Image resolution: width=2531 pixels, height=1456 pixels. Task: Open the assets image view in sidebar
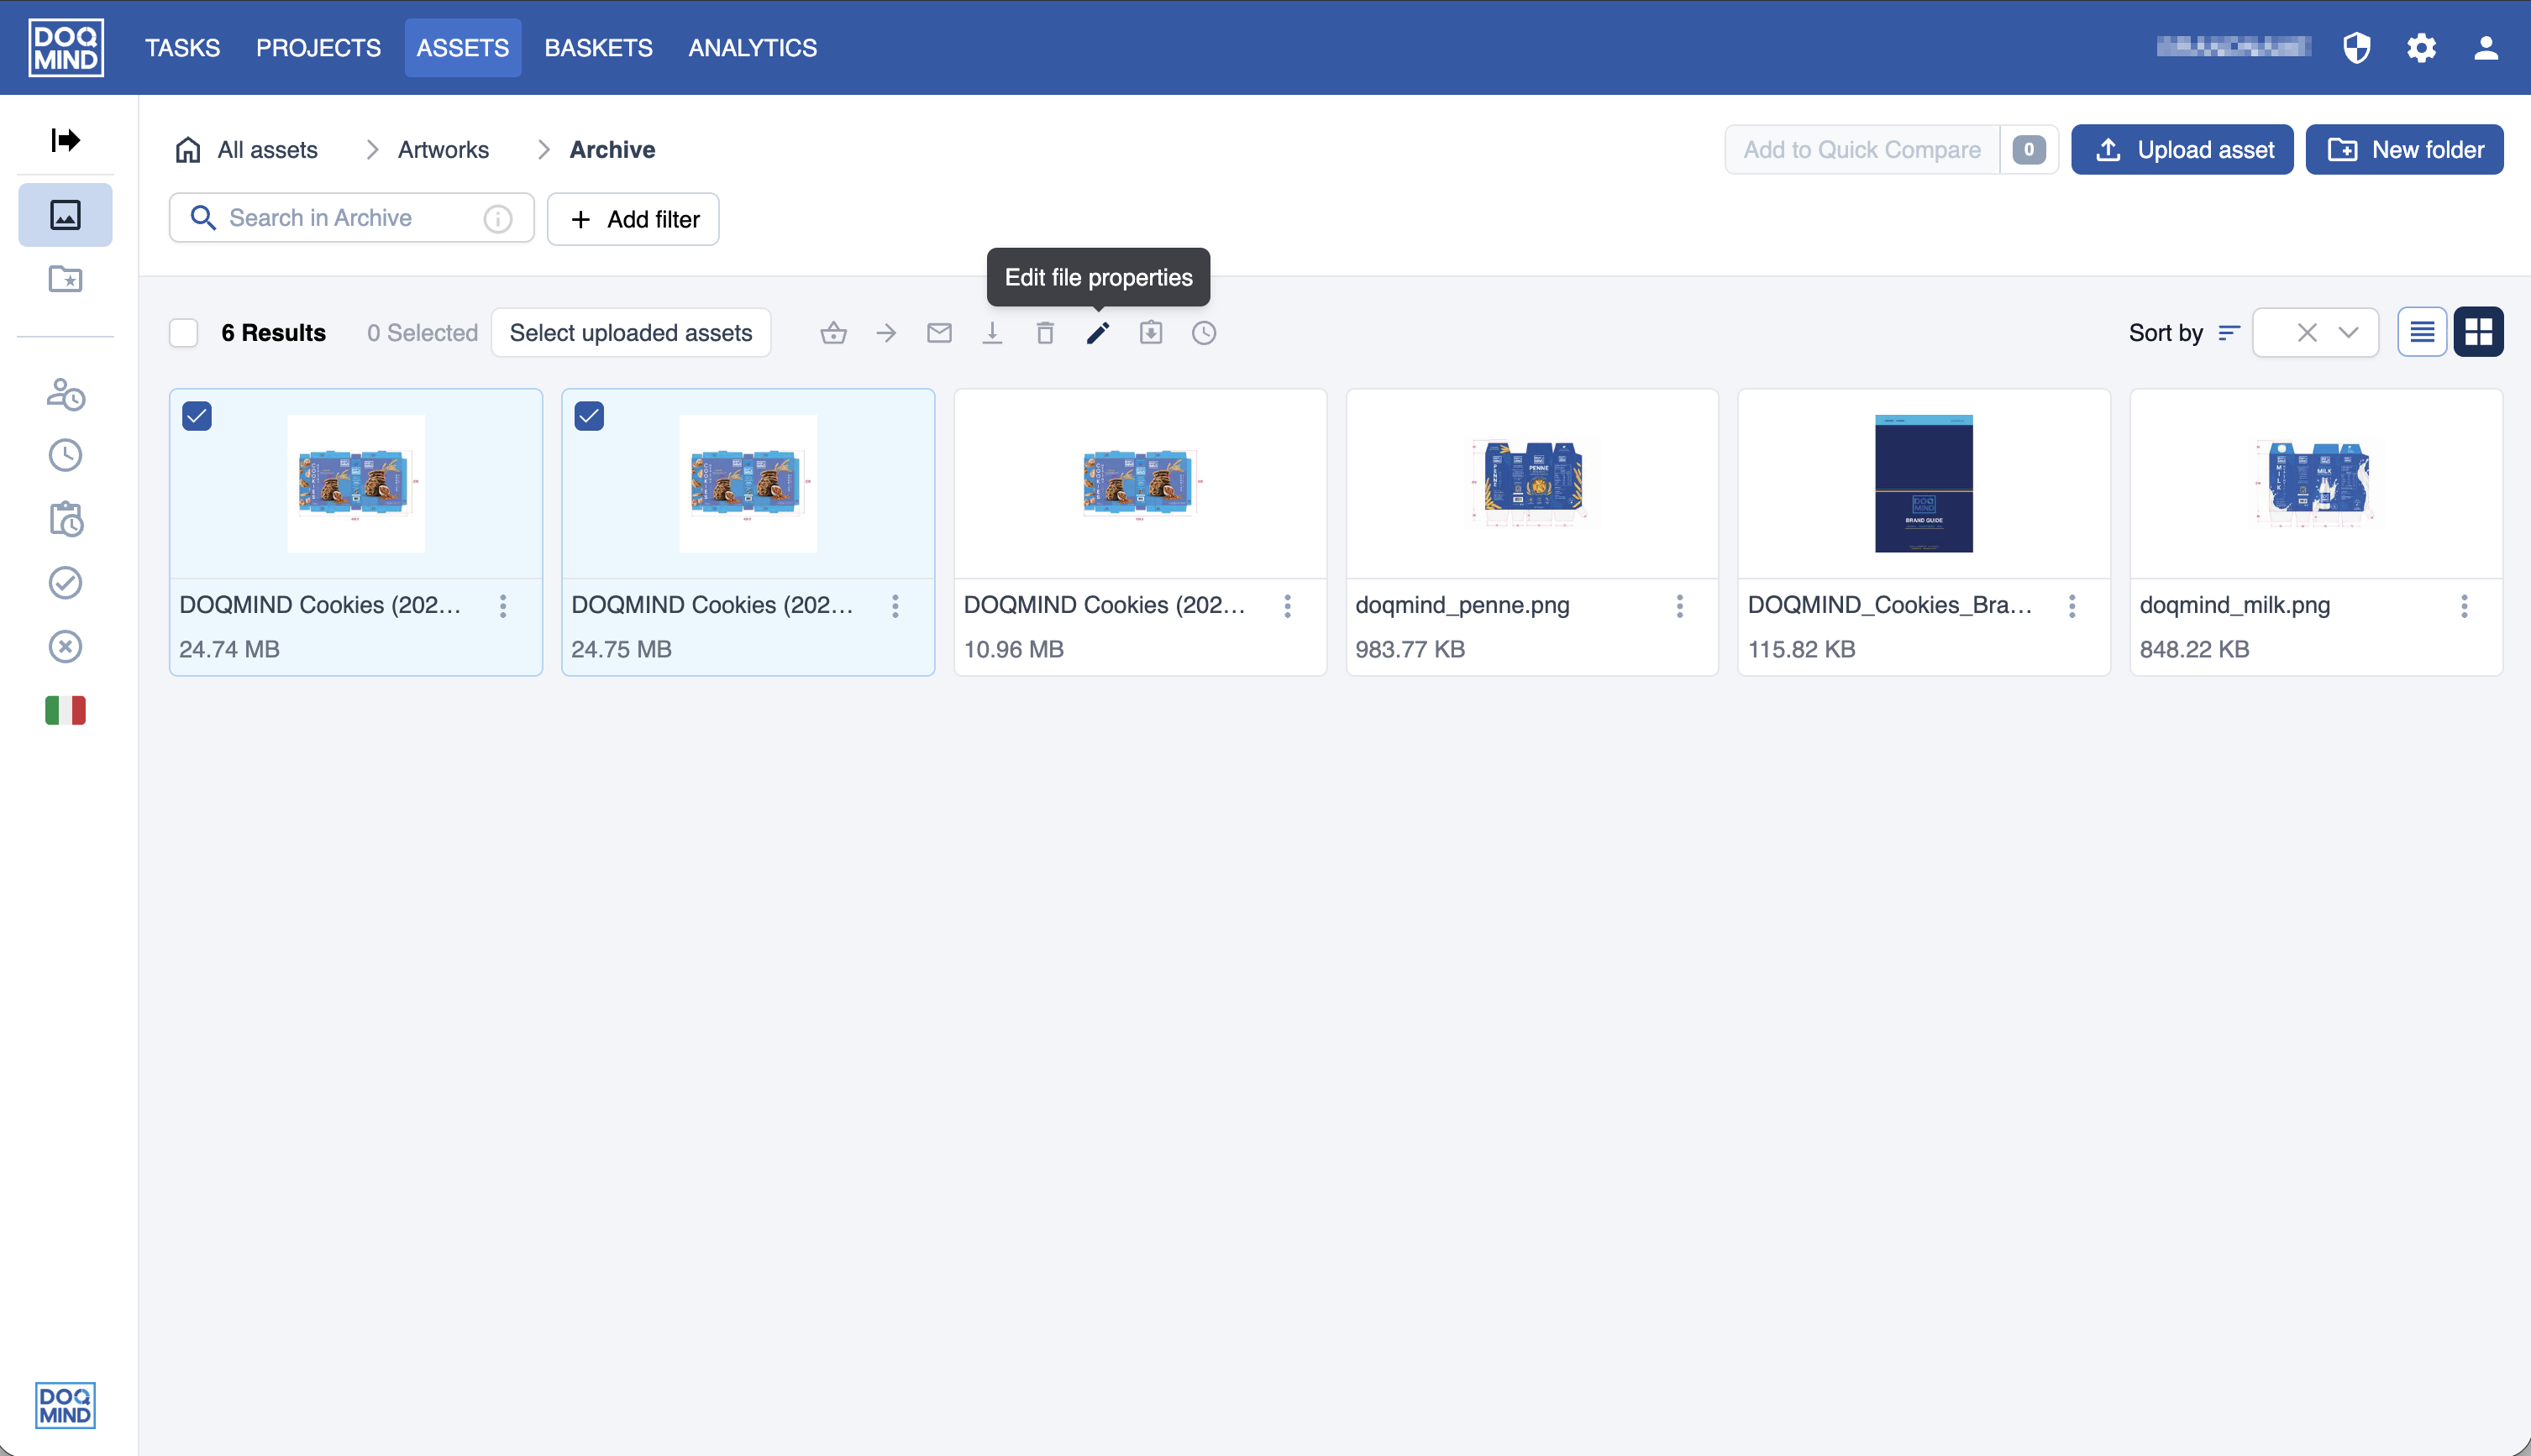click(65, 214)
